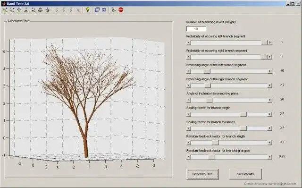Maximize the Rand Tree window

293,3
